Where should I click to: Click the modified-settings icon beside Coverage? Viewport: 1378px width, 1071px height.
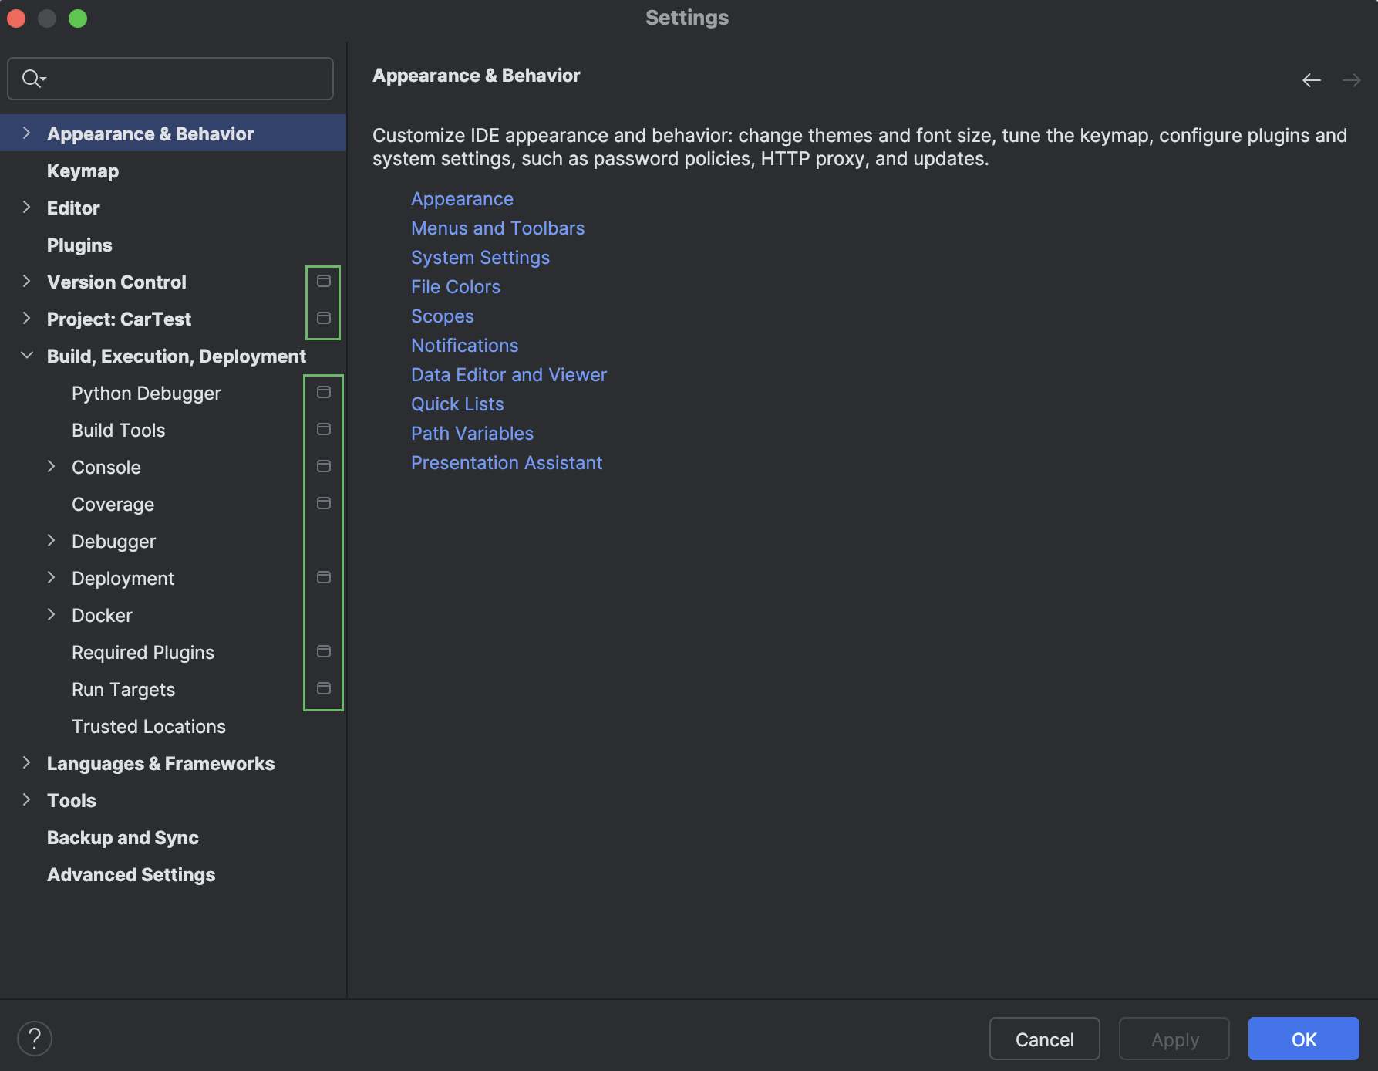tap(323, 503)
